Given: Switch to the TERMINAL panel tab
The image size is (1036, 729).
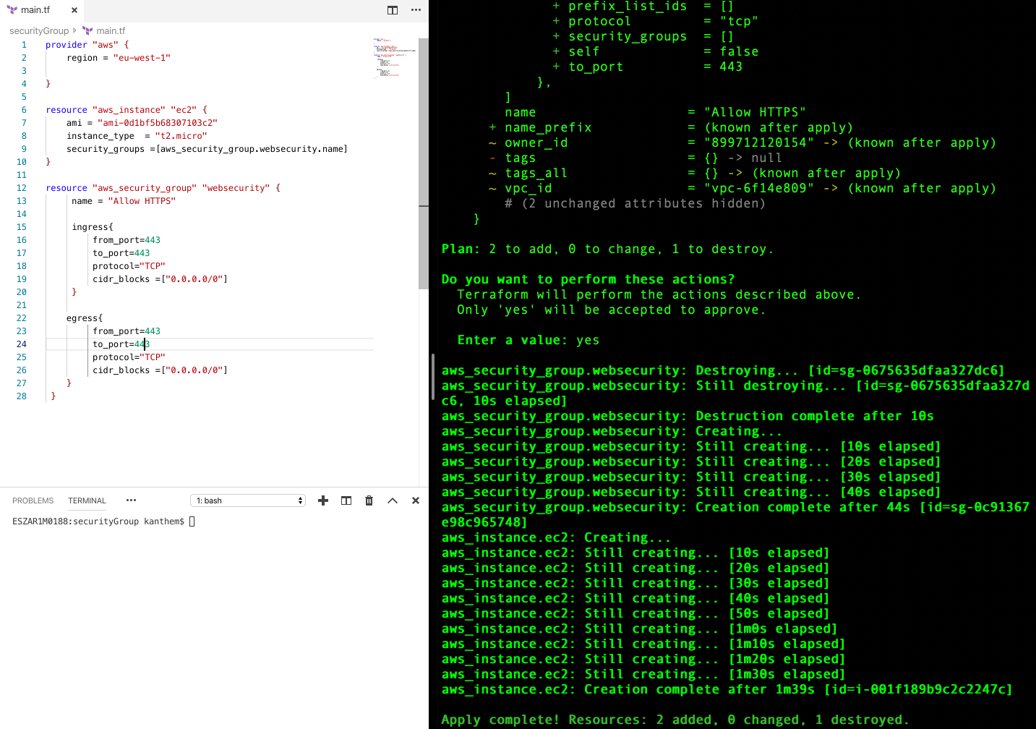Looking at the screenshot, I should (87, 500).
